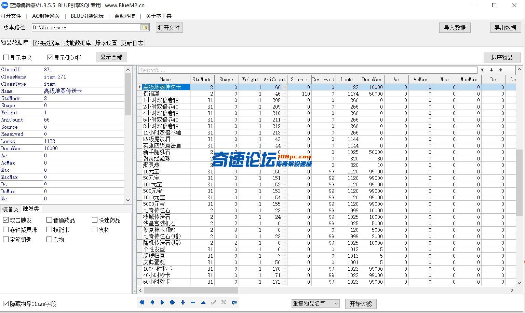Viewport: 525px width, 313px height.
Task: Sort by StdMode column header
Action: pos(202,80)
